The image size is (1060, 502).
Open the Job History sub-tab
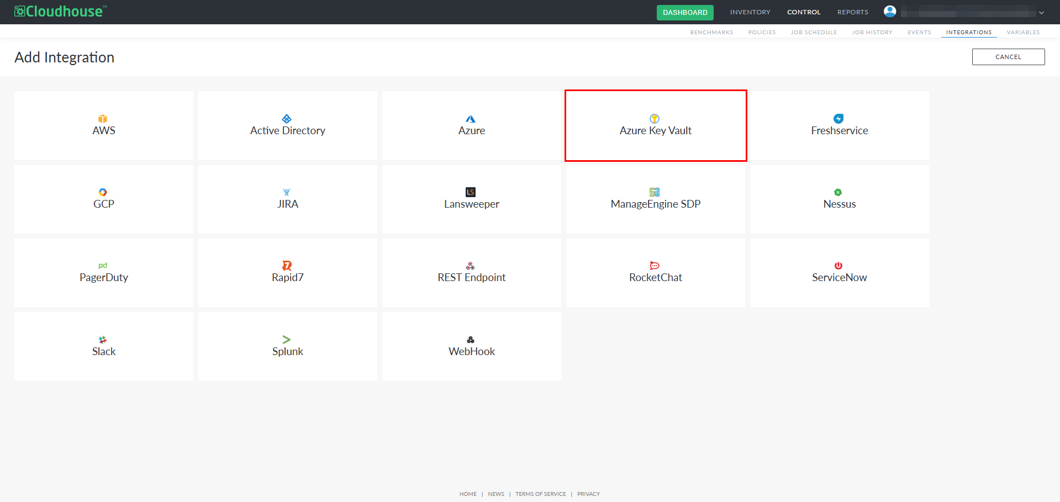(x=872, y=33)
